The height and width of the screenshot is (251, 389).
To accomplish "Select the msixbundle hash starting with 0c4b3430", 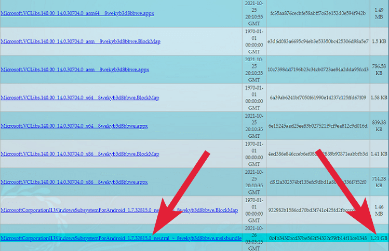I will coord(317,238).
